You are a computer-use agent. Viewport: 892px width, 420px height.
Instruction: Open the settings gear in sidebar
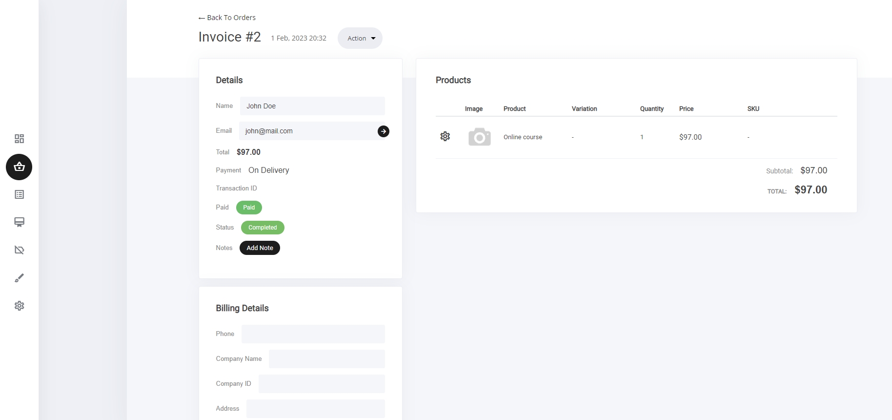tap(19, 306)
